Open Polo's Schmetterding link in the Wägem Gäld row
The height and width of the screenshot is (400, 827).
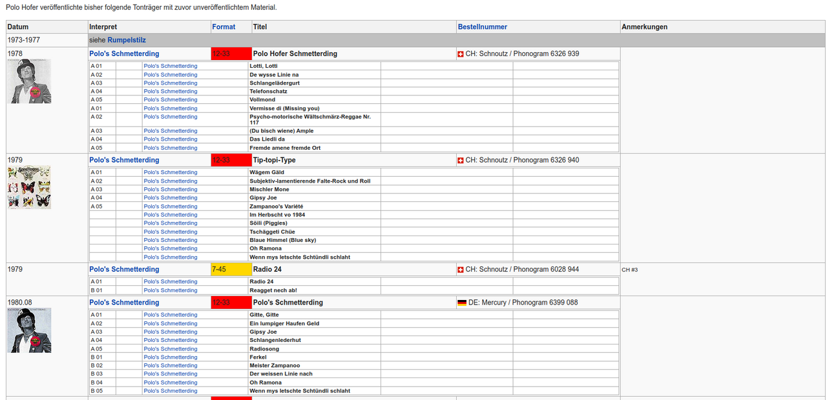pos(171,172)
